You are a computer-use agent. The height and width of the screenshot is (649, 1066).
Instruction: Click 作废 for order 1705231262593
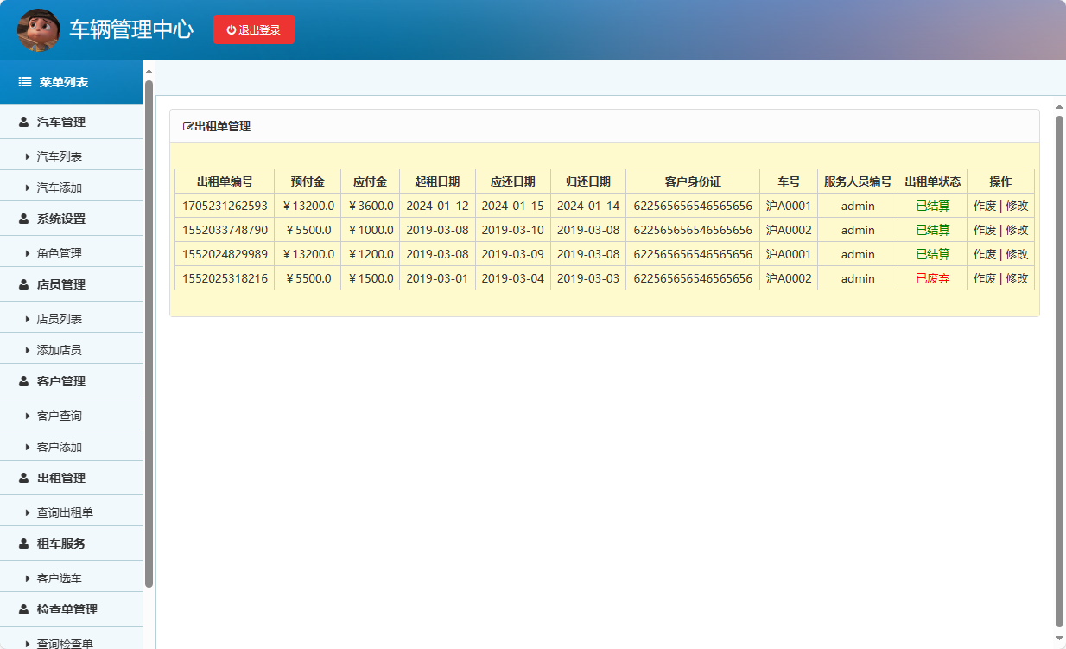(985, 206)
